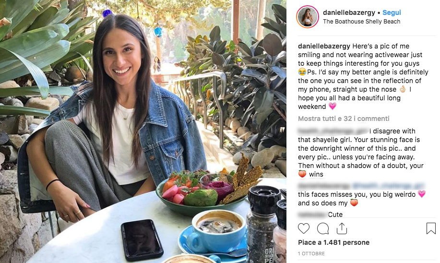
Task: Save the post with the bookmark icon
Action: pyautogui.click(x=431, y=228)
